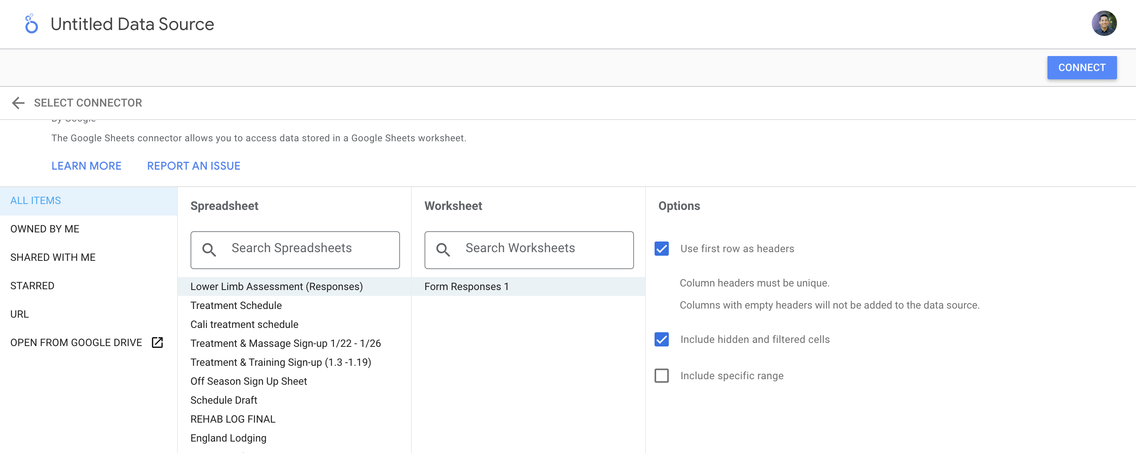Open the STARRED filter

tap(89, 286)
